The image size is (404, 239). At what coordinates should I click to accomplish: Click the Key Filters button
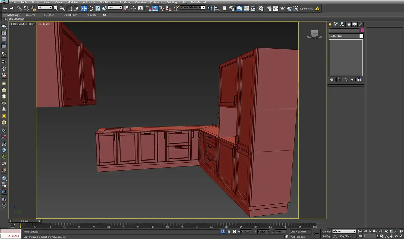point(347,236)
